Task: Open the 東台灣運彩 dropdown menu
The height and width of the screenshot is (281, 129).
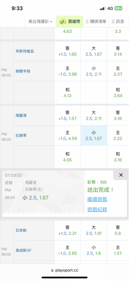Action: pyautogui.click(x=40, y=22)
